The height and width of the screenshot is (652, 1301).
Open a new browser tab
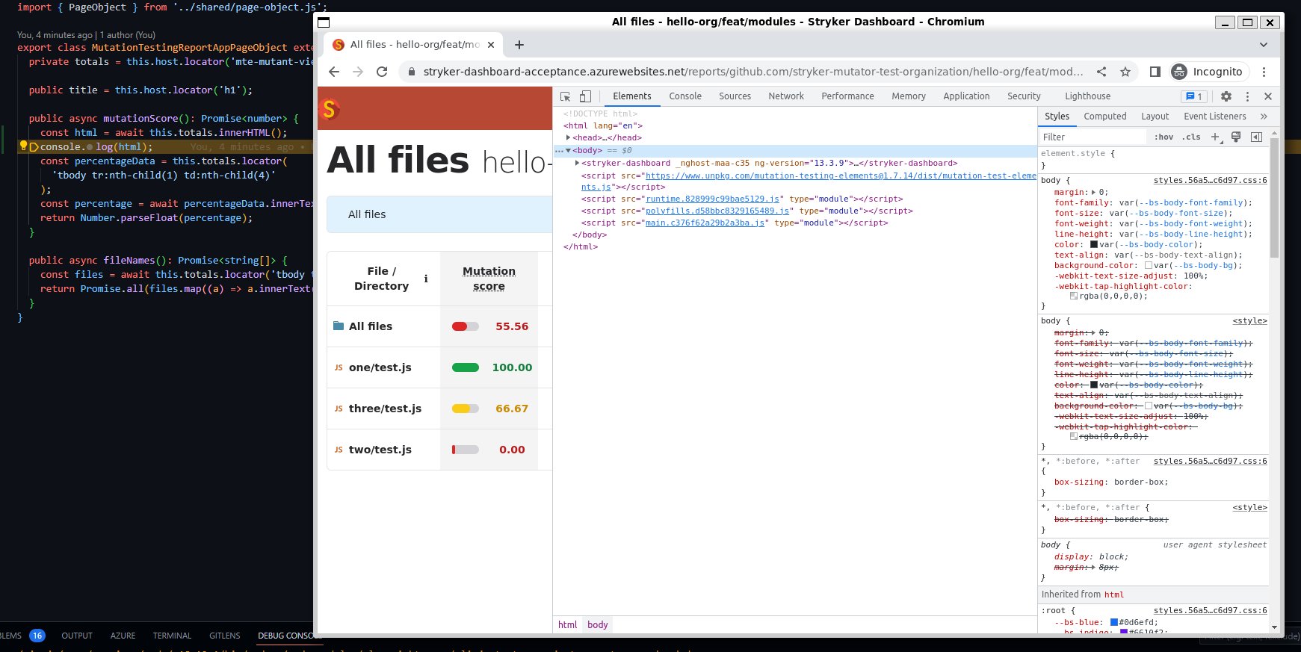click(519, 45)
